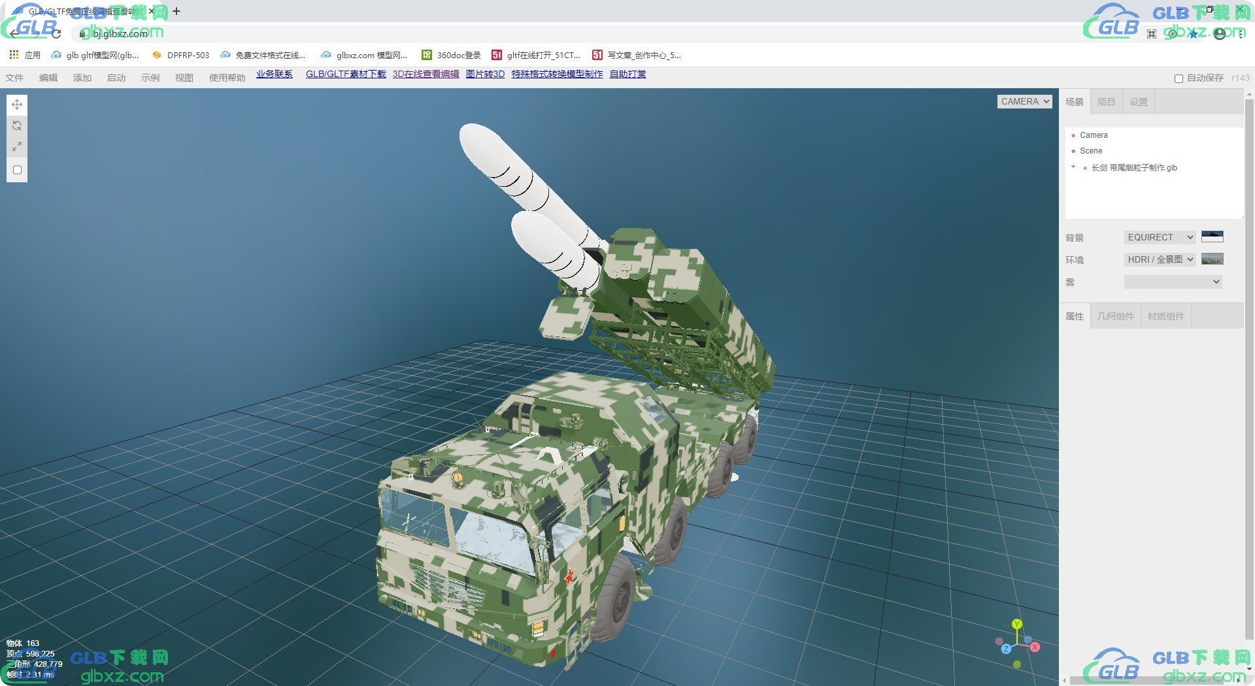
Task: Open the glbxz.com 模型网 bookmark
Action: coord(364,55)
